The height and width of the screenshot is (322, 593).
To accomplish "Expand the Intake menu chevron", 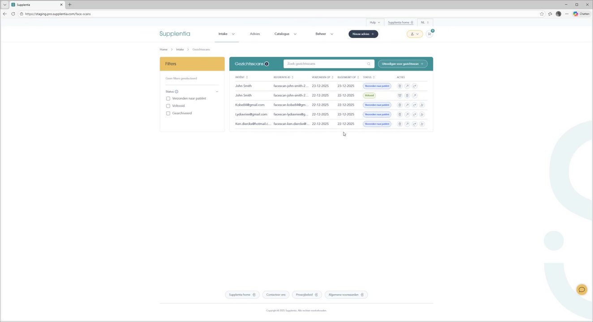I will coord(233,34).
